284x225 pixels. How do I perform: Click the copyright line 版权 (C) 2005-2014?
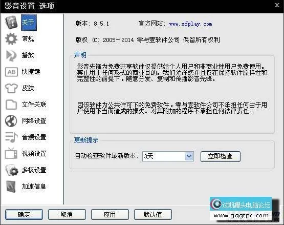105,40
